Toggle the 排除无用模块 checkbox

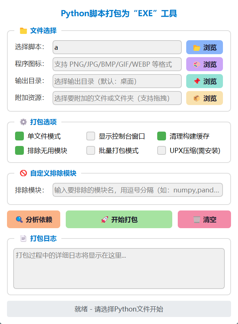(19, 150)
